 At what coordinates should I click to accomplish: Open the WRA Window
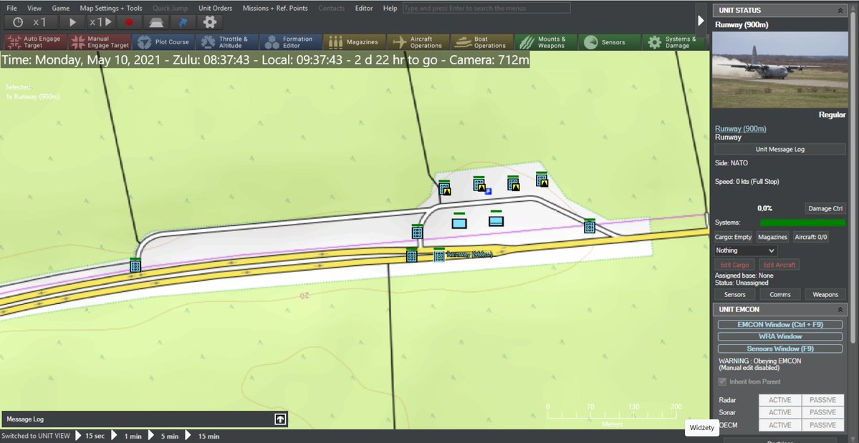point(780,336)
